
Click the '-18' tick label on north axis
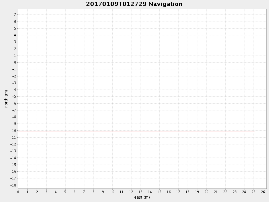[x=14, y=185]
